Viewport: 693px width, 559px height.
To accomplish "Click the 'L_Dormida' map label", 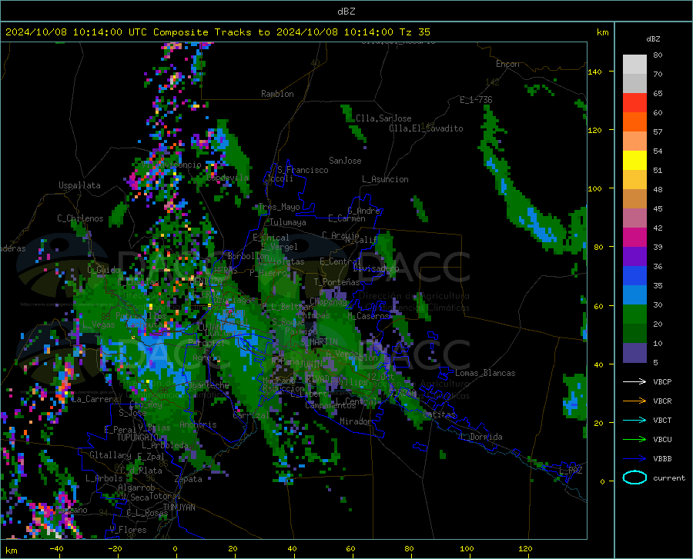I will tap(480, 438).
